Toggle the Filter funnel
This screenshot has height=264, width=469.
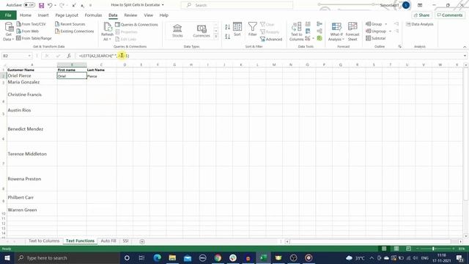point(252,29)
